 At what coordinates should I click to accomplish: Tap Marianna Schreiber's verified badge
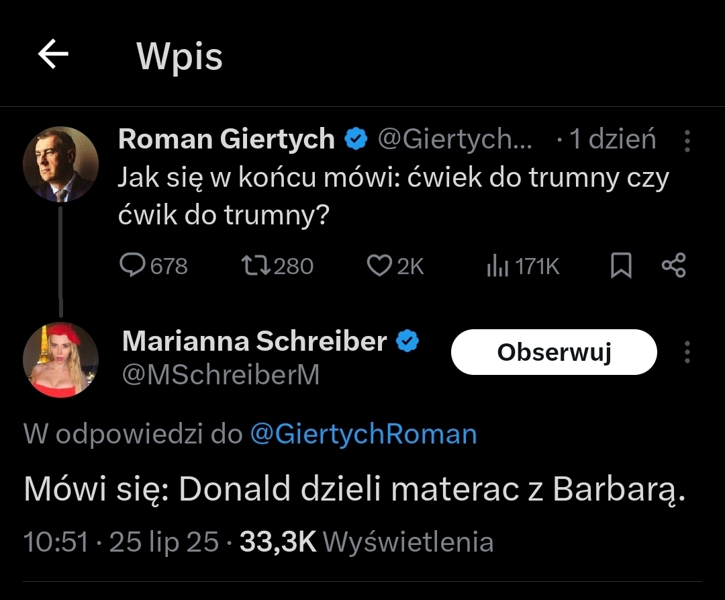(x=407, y=342)
